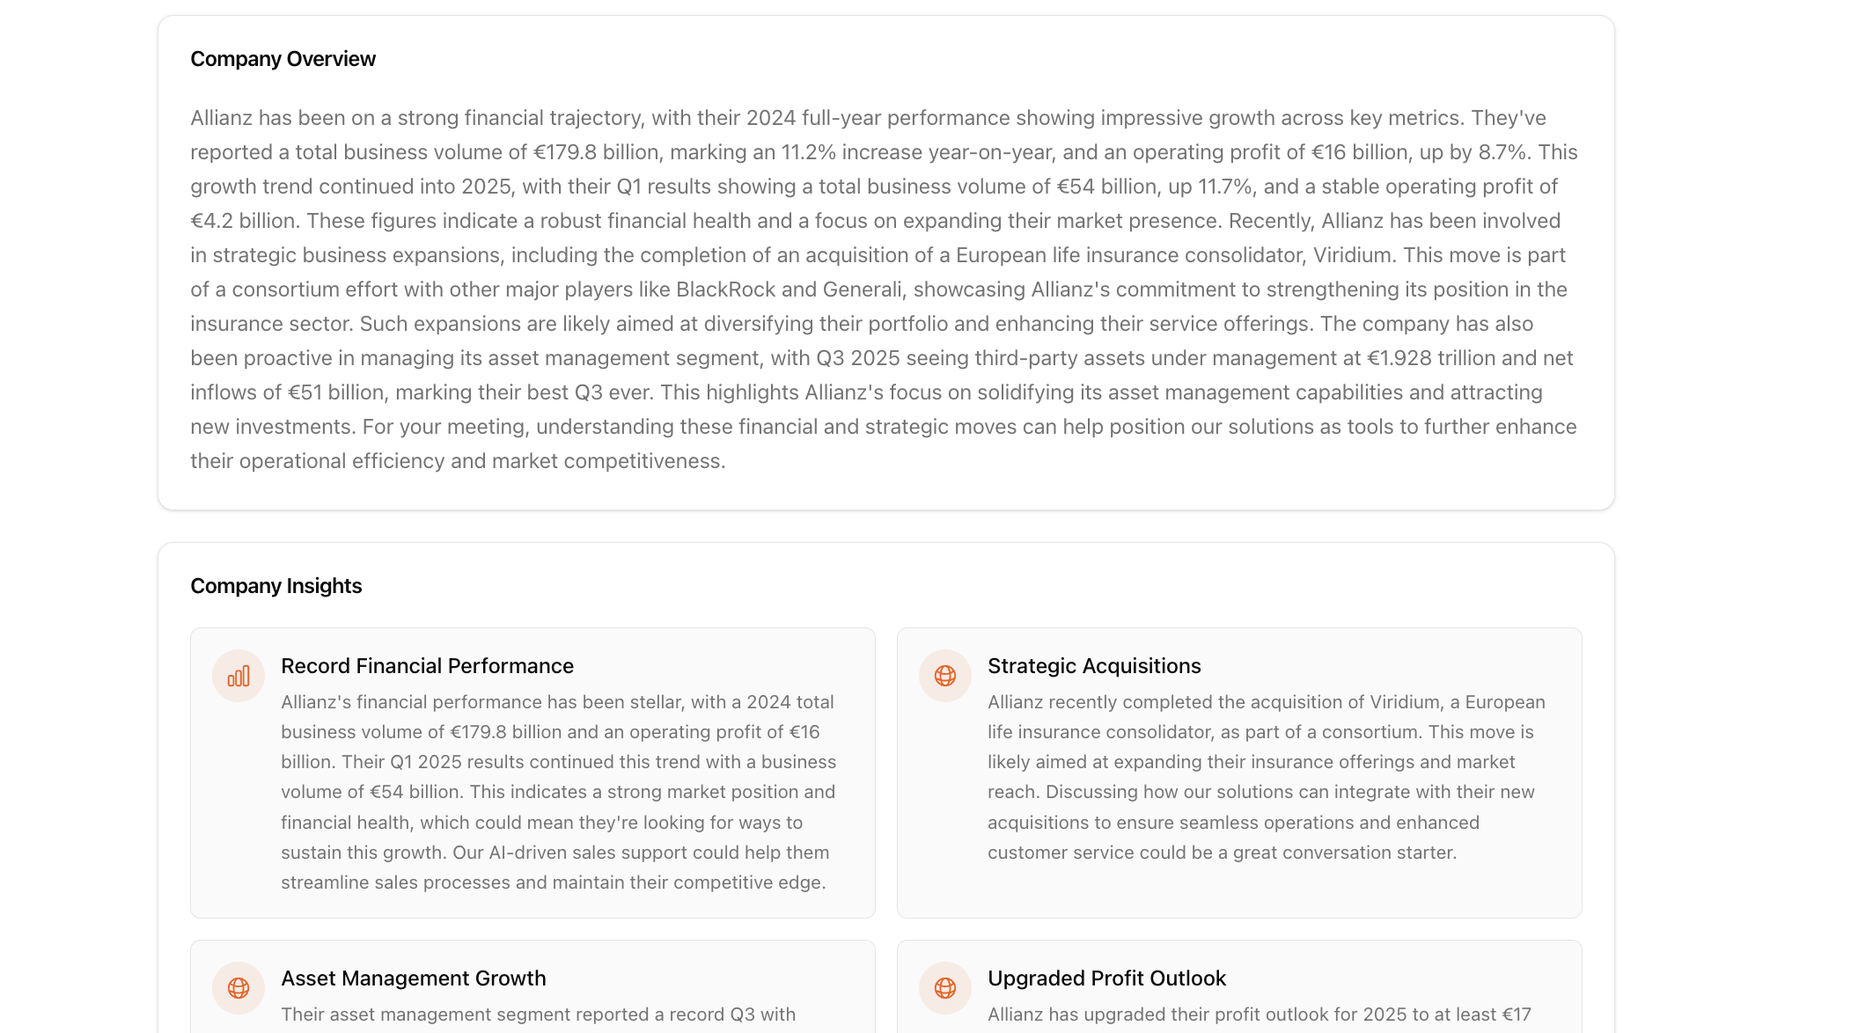
Task: Click the globe icon beside Strategic Acquisitions
Action: point(945,676)
